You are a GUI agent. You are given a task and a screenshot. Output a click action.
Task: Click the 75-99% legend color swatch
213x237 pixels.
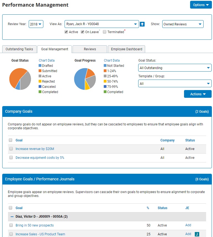coord(105,86)
